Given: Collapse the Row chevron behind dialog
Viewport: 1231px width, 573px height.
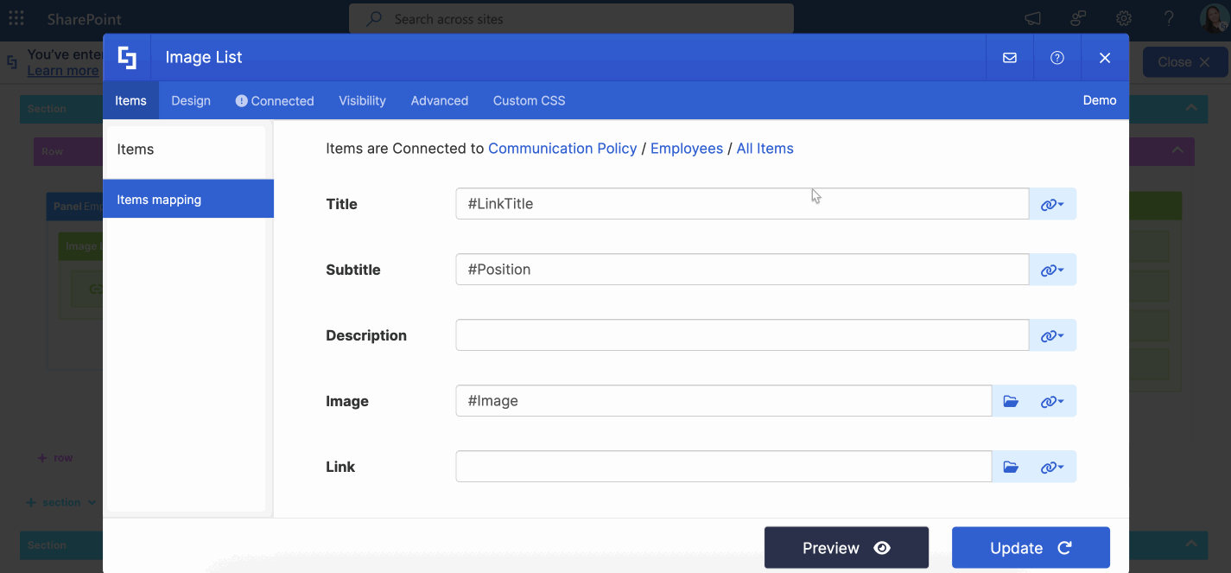Looking at the screenshot, I should click(1177, 150).
